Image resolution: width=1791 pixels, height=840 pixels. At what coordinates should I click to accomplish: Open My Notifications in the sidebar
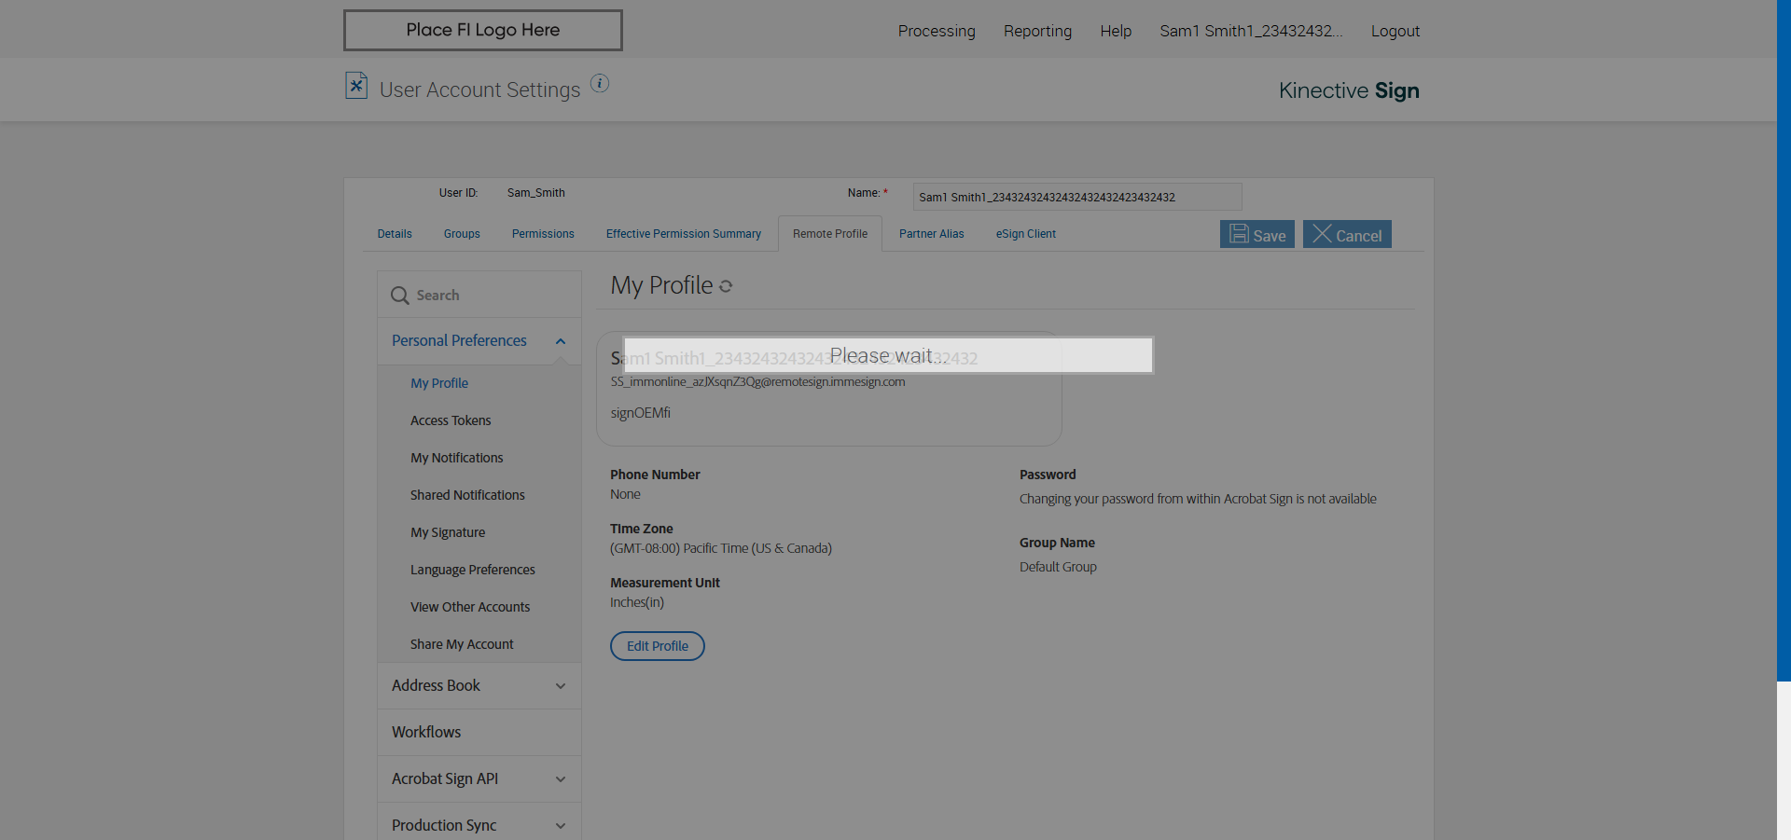pyautogui.click(x=457, y=458)
